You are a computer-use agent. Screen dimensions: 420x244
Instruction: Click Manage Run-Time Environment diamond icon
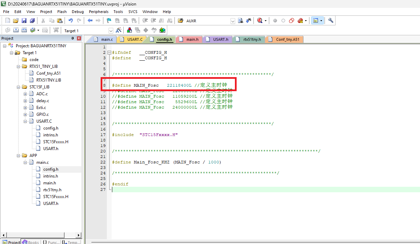pos(146,30)
